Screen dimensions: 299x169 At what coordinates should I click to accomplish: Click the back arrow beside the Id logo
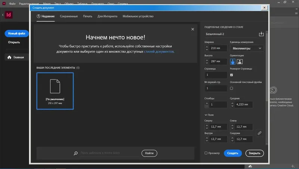3,15
